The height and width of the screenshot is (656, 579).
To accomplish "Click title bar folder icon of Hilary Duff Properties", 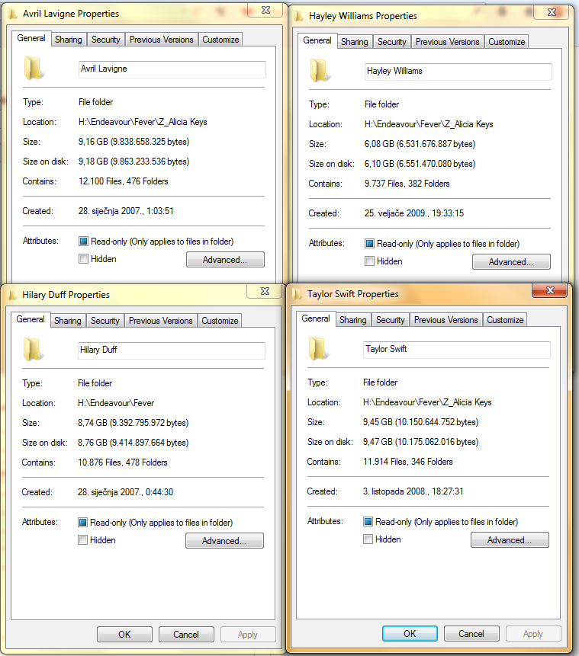I will click(x=11, y=296).
